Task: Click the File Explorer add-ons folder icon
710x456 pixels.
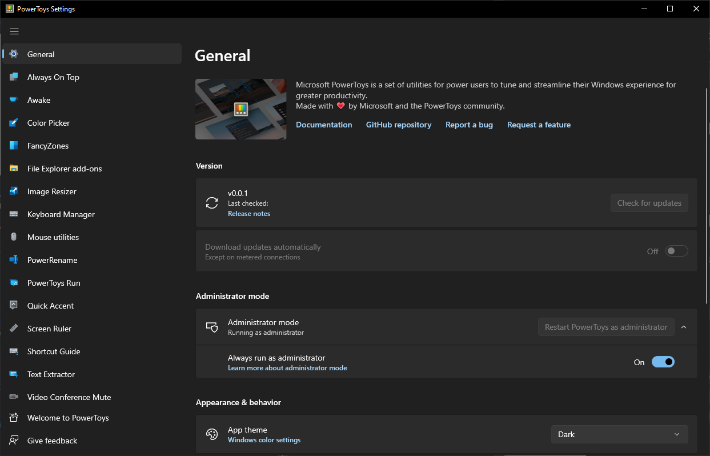Action: [14, 169]
